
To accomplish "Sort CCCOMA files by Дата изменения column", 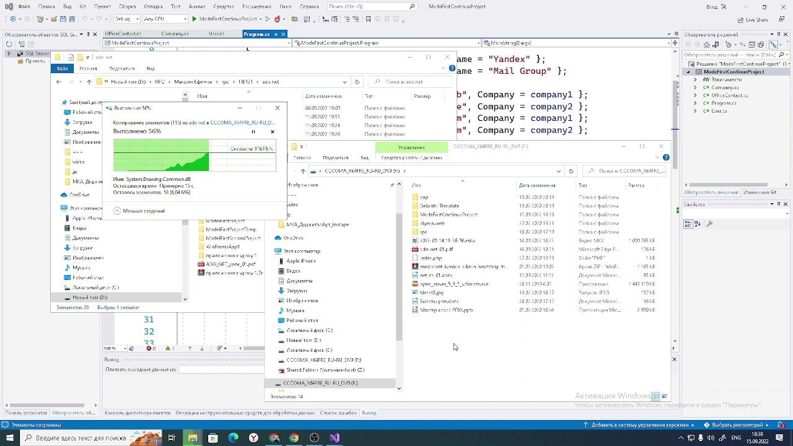I will (x=537, y=185).
